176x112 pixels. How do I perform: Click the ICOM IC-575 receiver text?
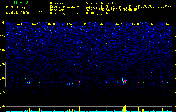tap(112, 10)
